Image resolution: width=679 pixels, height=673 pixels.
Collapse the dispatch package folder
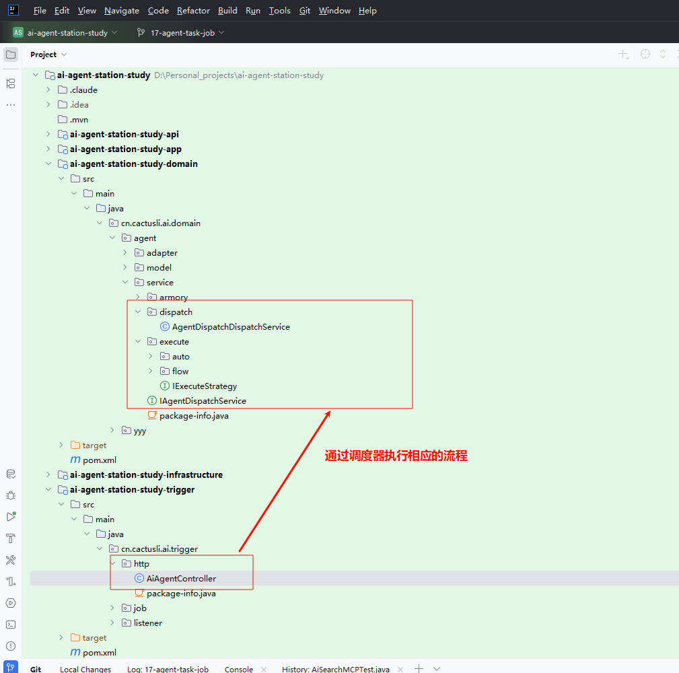coord(138,312)
